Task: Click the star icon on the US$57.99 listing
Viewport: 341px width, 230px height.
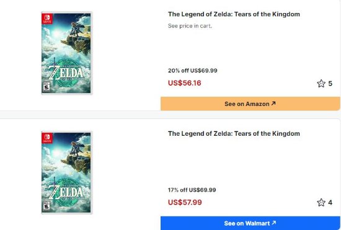Action: (321, 202)
